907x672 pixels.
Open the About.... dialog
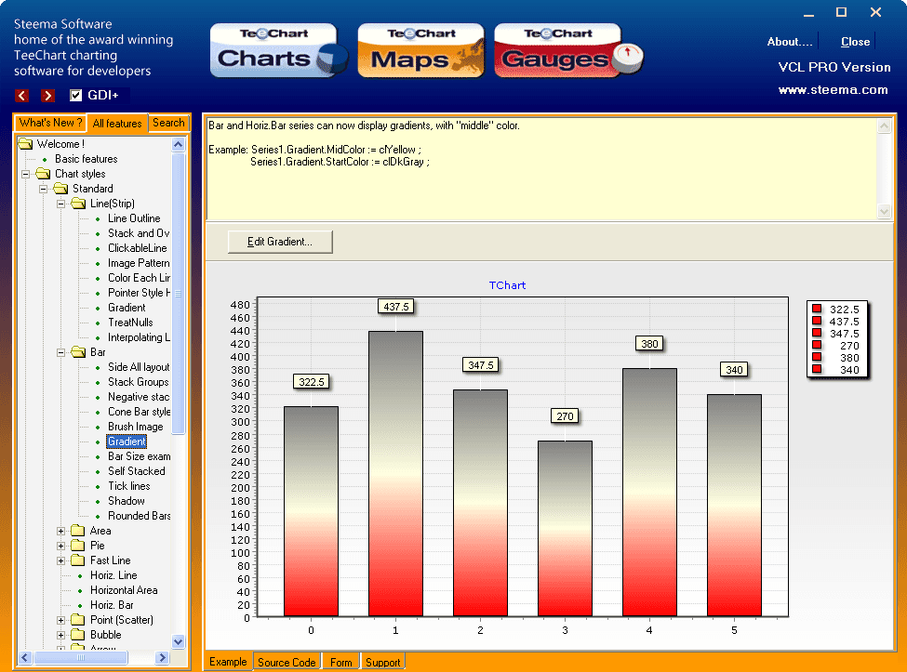[x=790, y=42]
